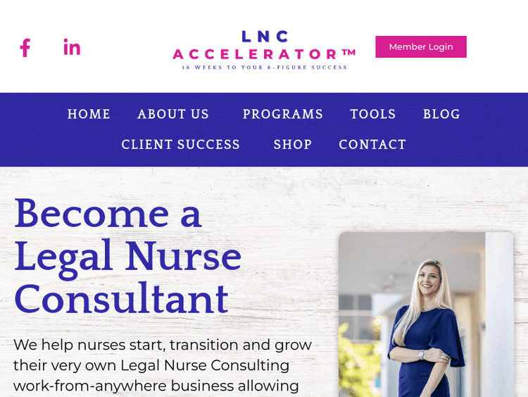Open the LinkedIn profile icon
The width and height of the screenshot is (528, 397).
[x=72, y=47]
